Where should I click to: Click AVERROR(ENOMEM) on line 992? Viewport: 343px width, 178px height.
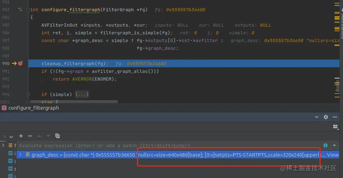coord(94,79)
